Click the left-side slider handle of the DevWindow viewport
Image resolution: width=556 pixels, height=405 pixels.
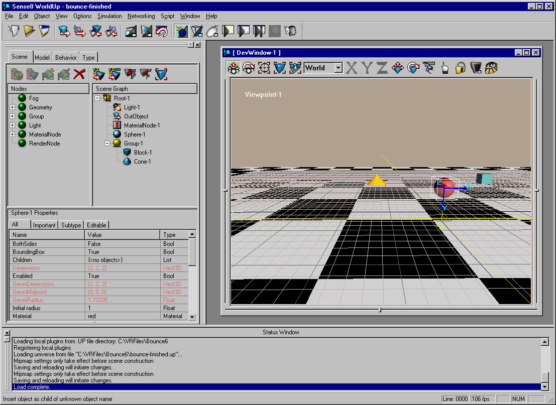pos(226,190)
